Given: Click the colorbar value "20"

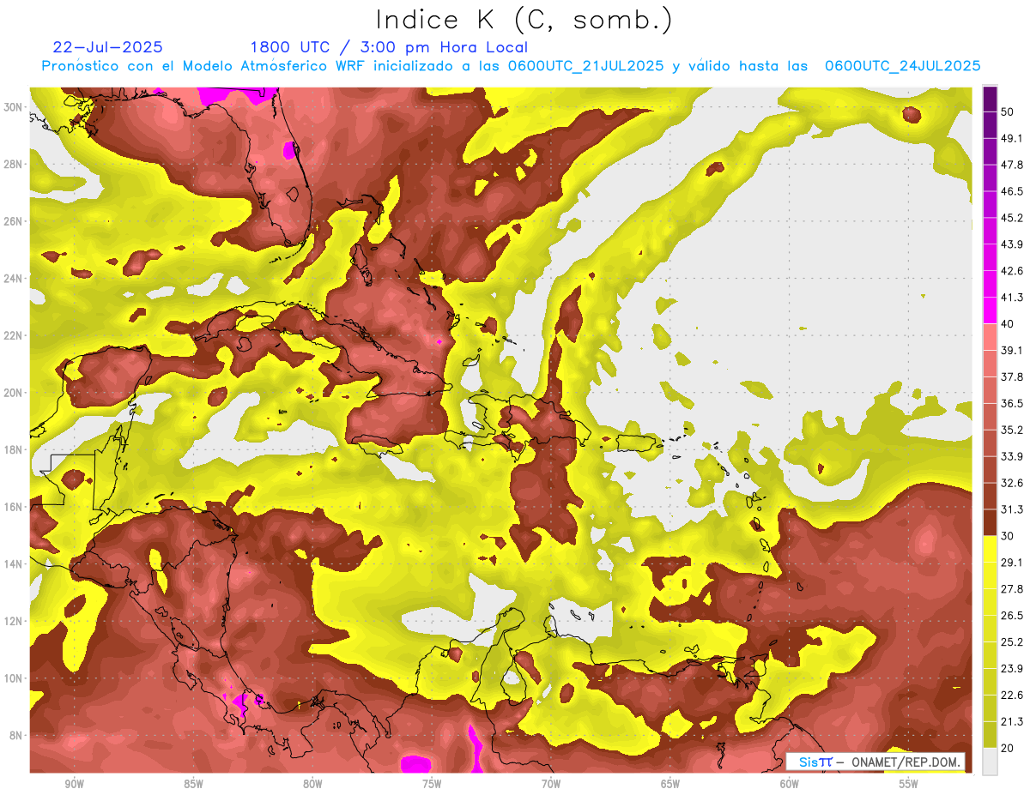Looking at the screenshot, I should click(1008, 748).
